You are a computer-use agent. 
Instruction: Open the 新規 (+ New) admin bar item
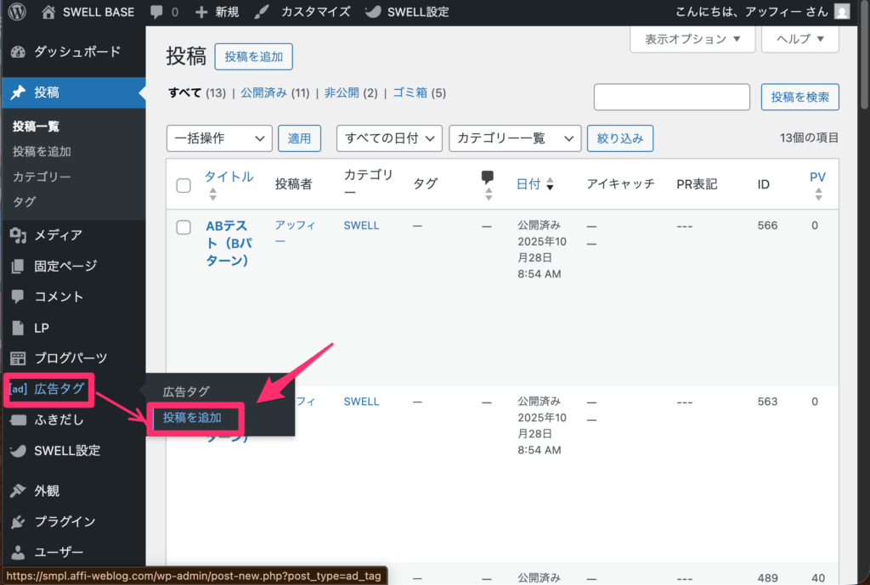pyautogui.click(x=208, y=12)
